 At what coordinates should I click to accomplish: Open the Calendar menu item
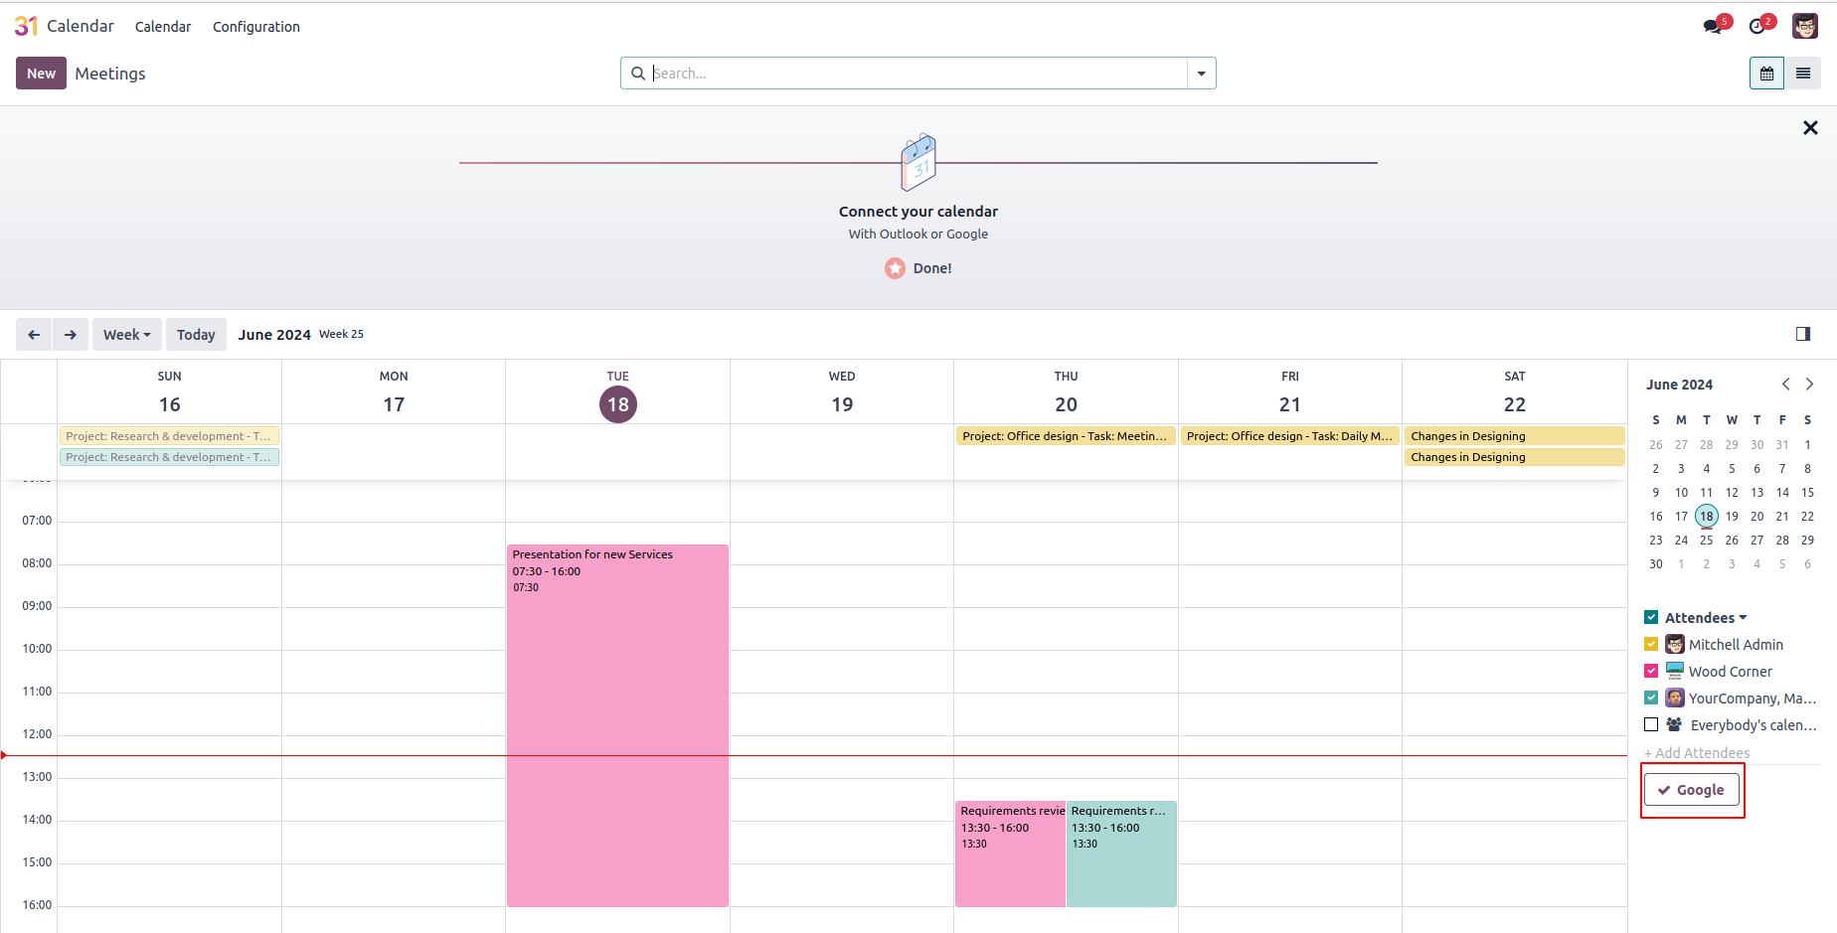[163, 27]
